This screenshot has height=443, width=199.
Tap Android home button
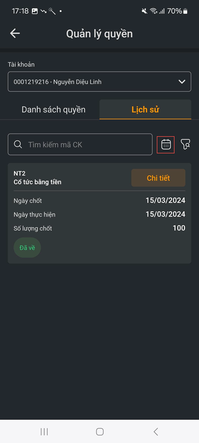[x=100, y=432]
